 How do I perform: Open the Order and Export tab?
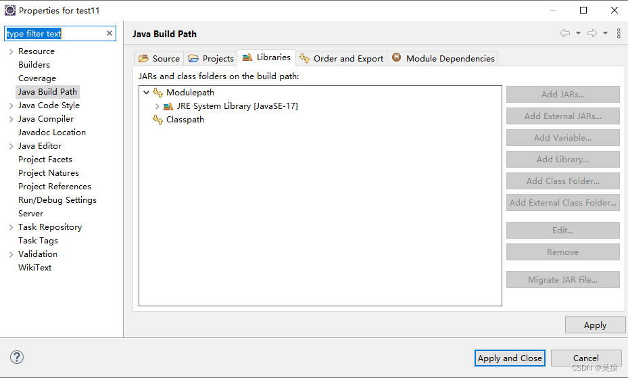pos(341,58)
